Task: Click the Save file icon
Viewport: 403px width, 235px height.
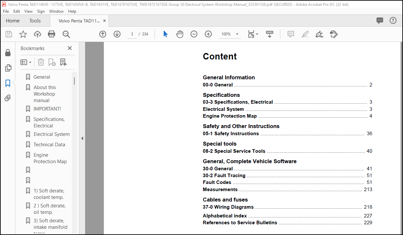Action: [x=9, y=34]
